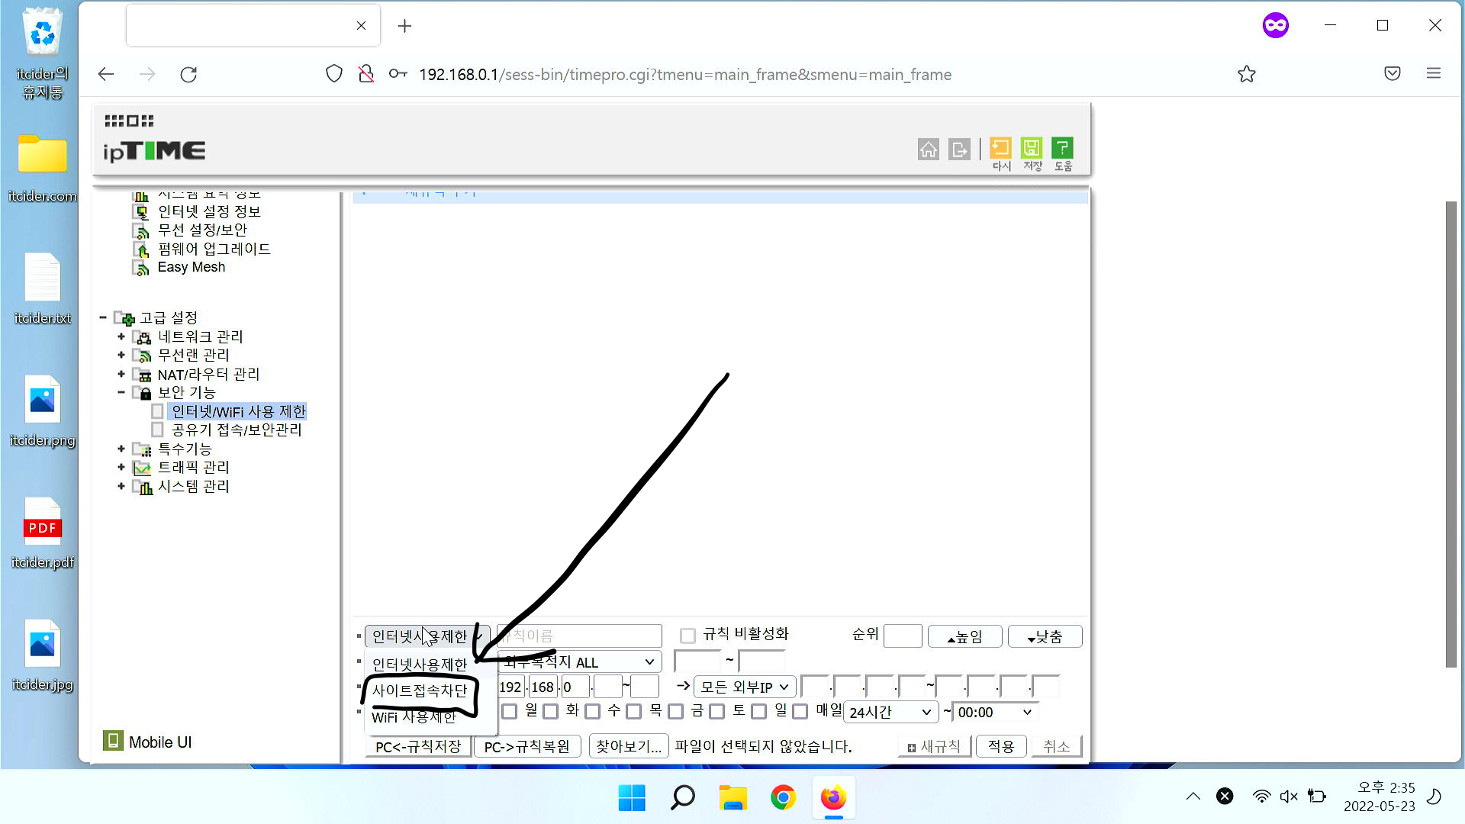Collapse 고급 설정 tree node
1465x824 pixels.
[102, 317]
